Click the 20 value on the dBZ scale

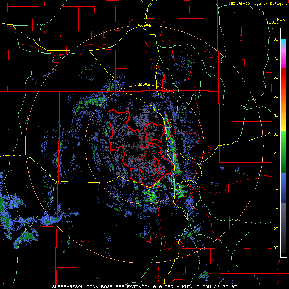point(276,153)
